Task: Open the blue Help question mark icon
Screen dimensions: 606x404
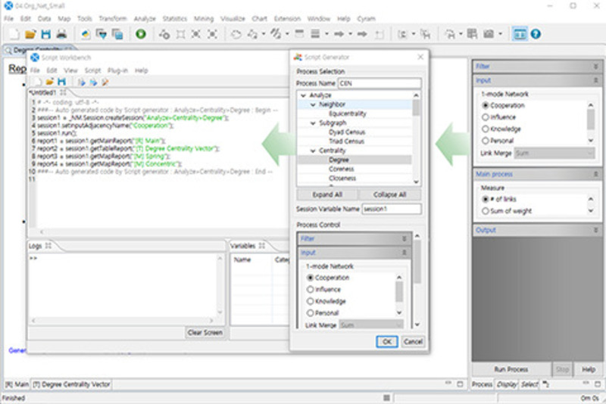Action: 536,34
